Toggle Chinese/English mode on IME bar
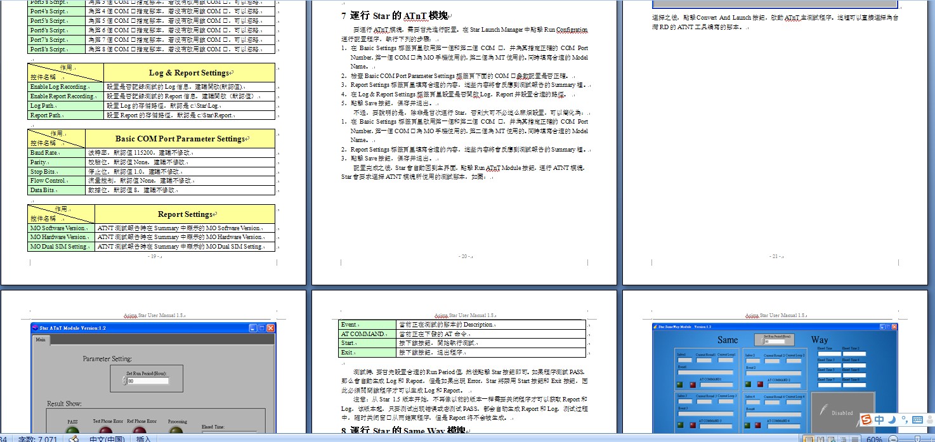Viewport: 935px width, 442px height. pyautogui.click(x=879, y=420)
